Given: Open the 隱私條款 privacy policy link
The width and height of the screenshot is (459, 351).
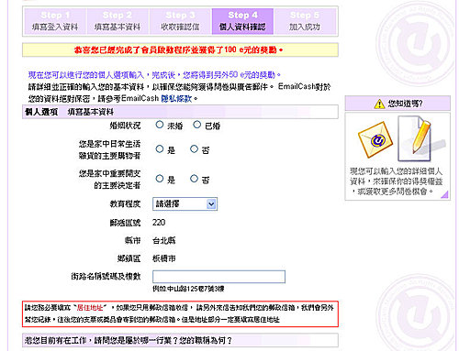Looking at the screenshot, I should click(x=176, y=99).
